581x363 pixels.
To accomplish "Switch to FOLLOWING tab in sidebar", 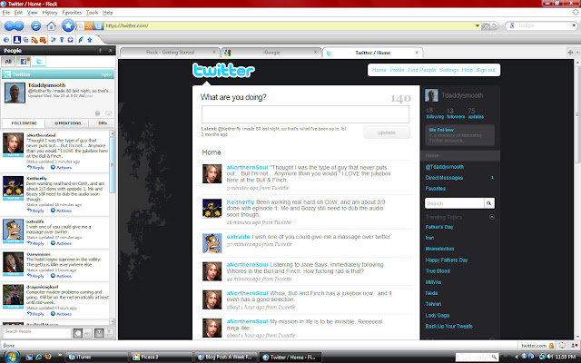I will tap(24, 123).
